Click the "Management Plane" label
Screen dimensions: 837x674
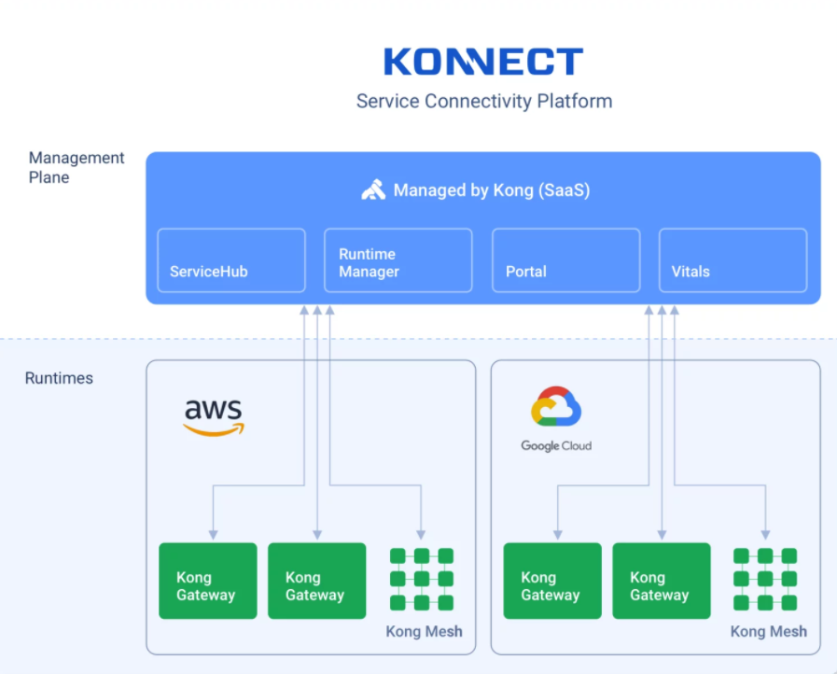pyautogui.click(x=77, y=167)
